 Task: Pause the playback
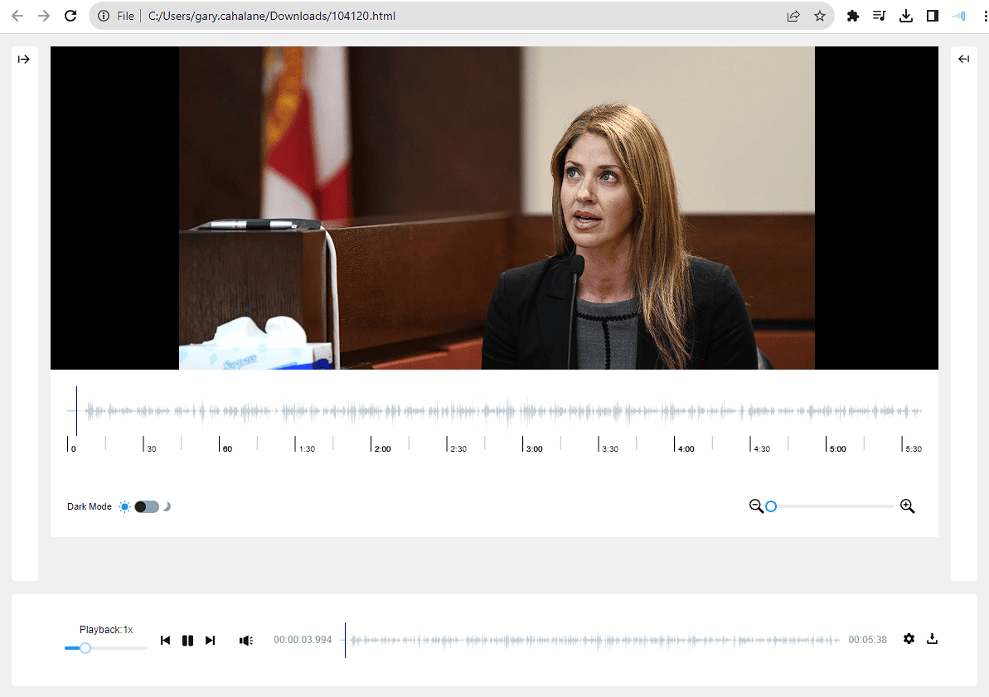(x=187, y=641)
